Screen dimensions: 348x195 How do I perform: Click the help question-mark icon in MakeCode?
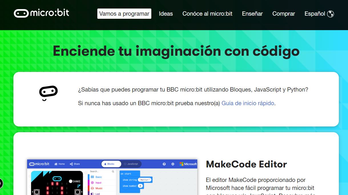coord(164,164)
